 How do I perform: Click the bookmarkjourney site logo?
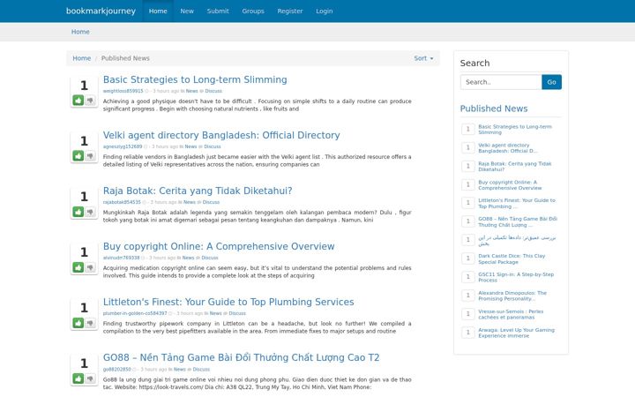101,11
